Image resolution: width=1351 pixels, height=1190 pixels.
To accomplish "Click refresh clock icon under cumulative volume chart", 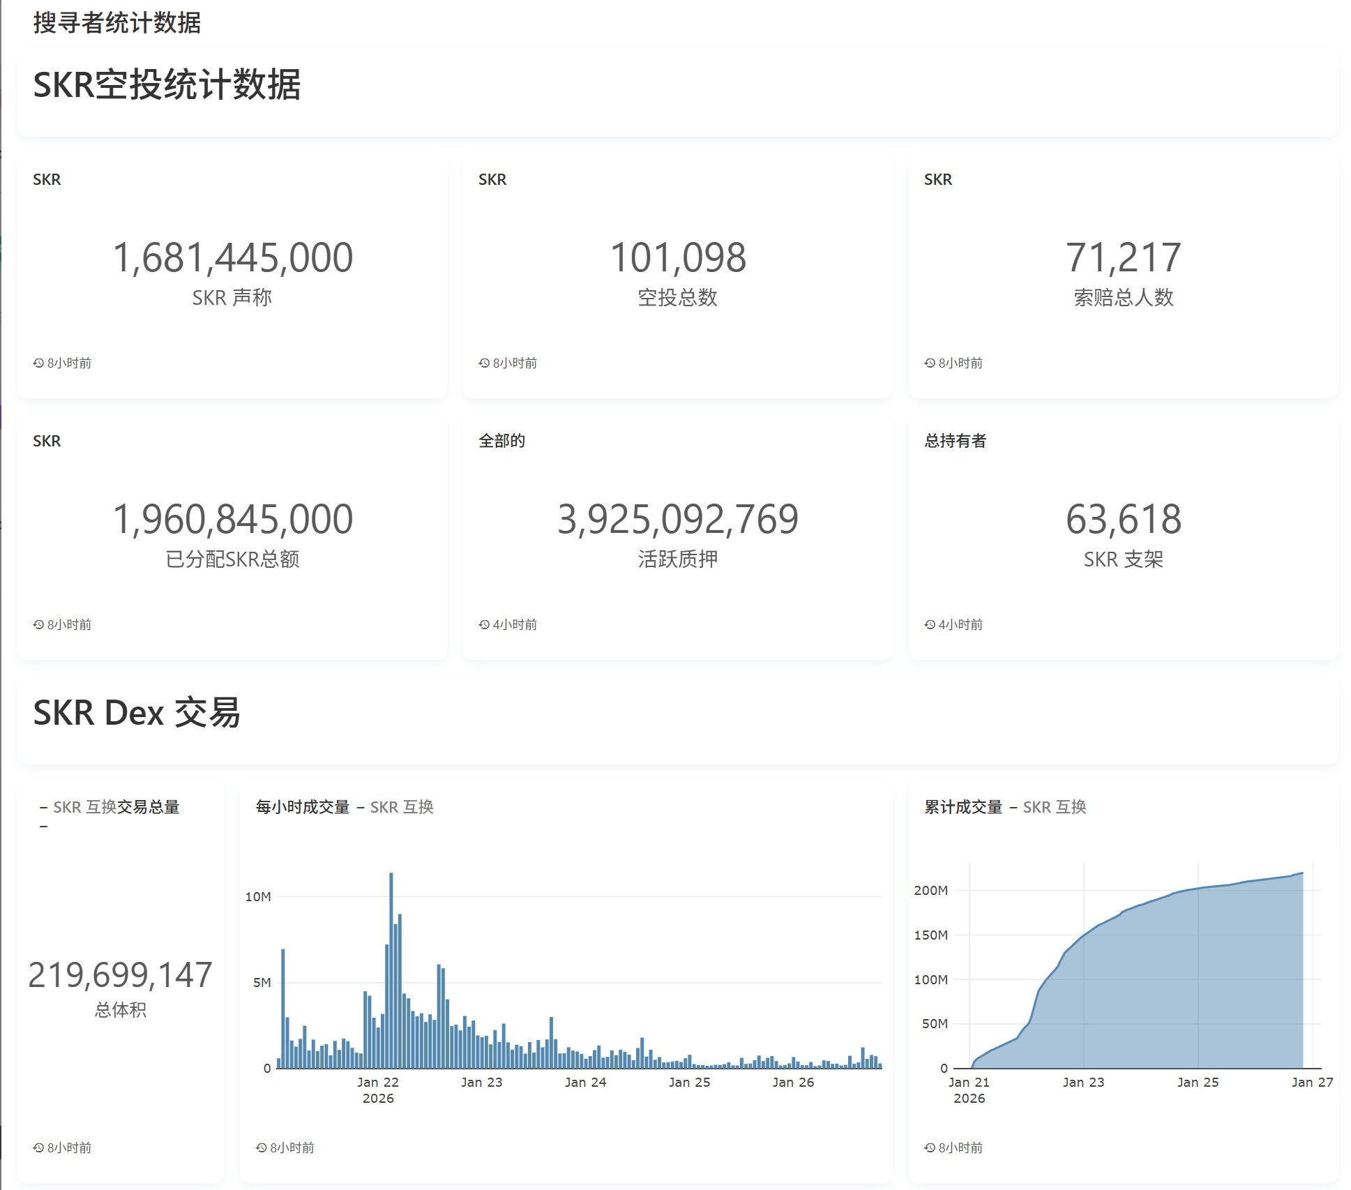I will tap(930, 1147).
